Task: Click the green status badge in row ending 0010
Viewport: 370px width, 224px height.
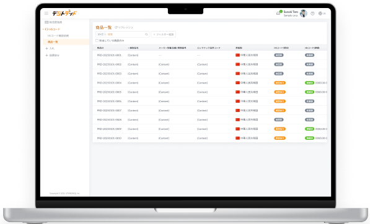Action: (x=309, y=138)
